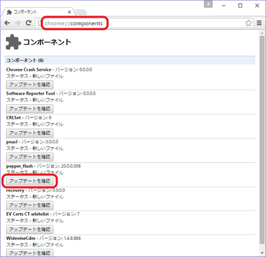This screenshot has height=257, width=266.
Task: Close the コンポーネント tab
Action: click(69, 12)
